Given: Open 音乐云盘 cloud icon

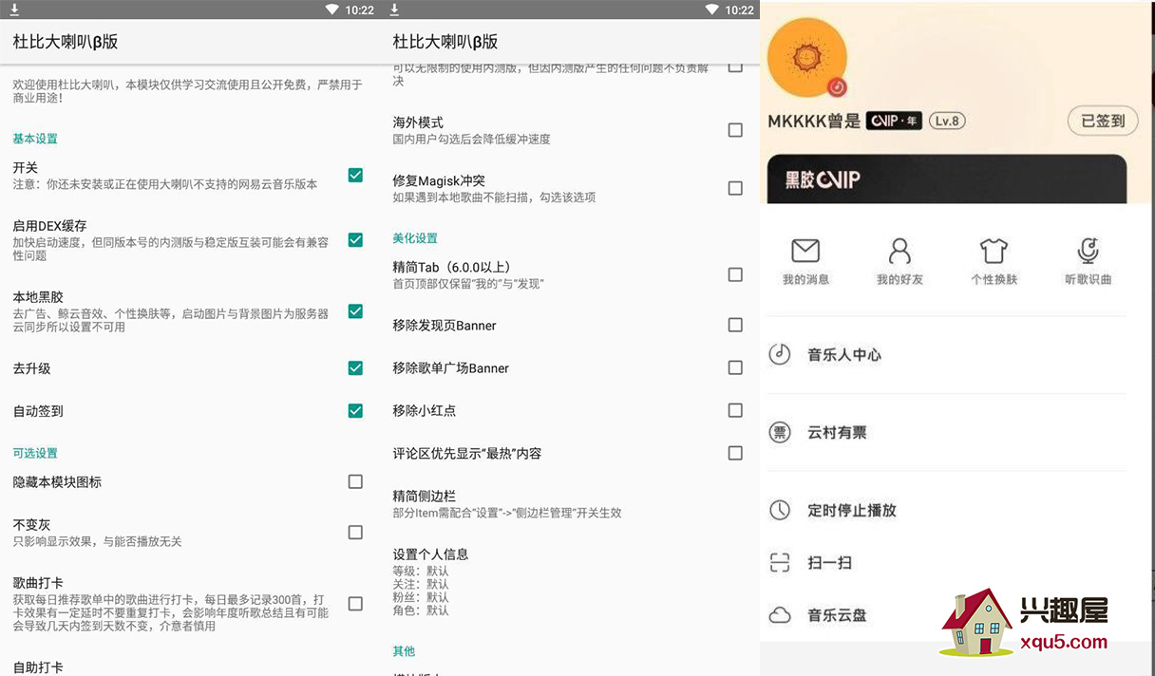Looking at the screenshot, I should coord(780,615).
